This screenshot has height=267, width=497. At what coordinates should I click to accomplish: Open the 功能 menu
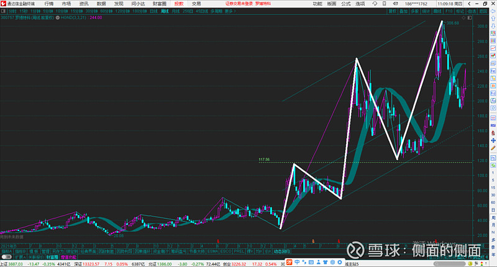pos(317,4)
